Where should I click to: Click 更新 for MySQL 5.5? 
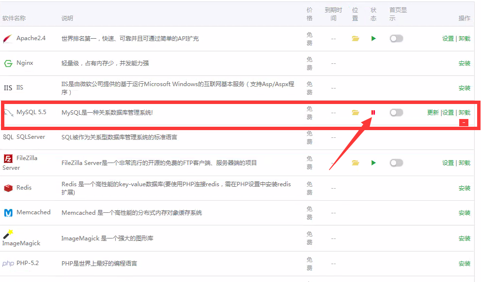click(x=433, y=113)
